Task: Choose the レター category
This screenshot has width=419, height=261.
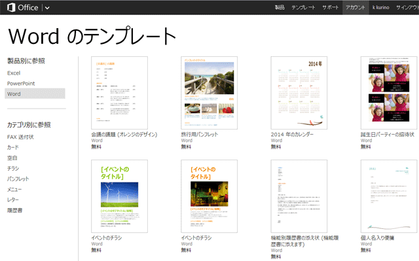Action: (x=13, y=200)
